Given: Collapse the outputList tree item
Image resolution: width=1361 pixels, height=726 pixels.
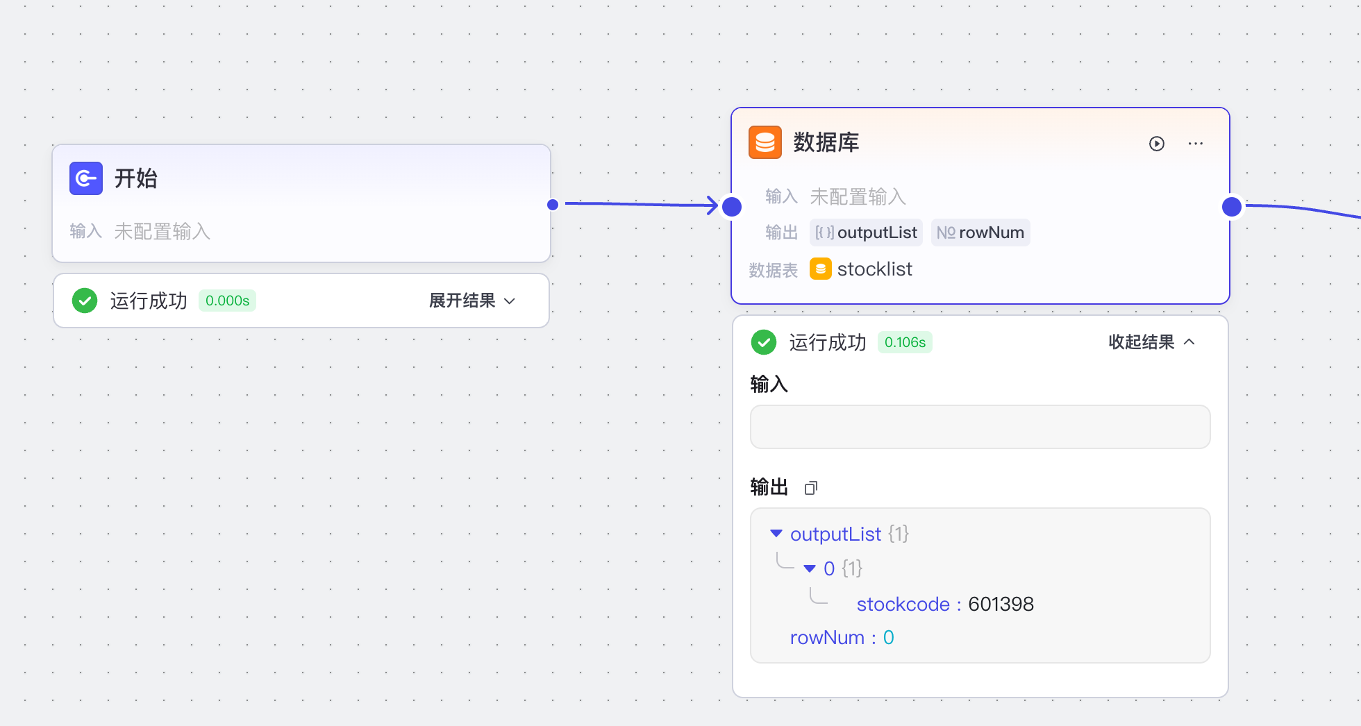Looking at the screenshot, I should (776, 534).
